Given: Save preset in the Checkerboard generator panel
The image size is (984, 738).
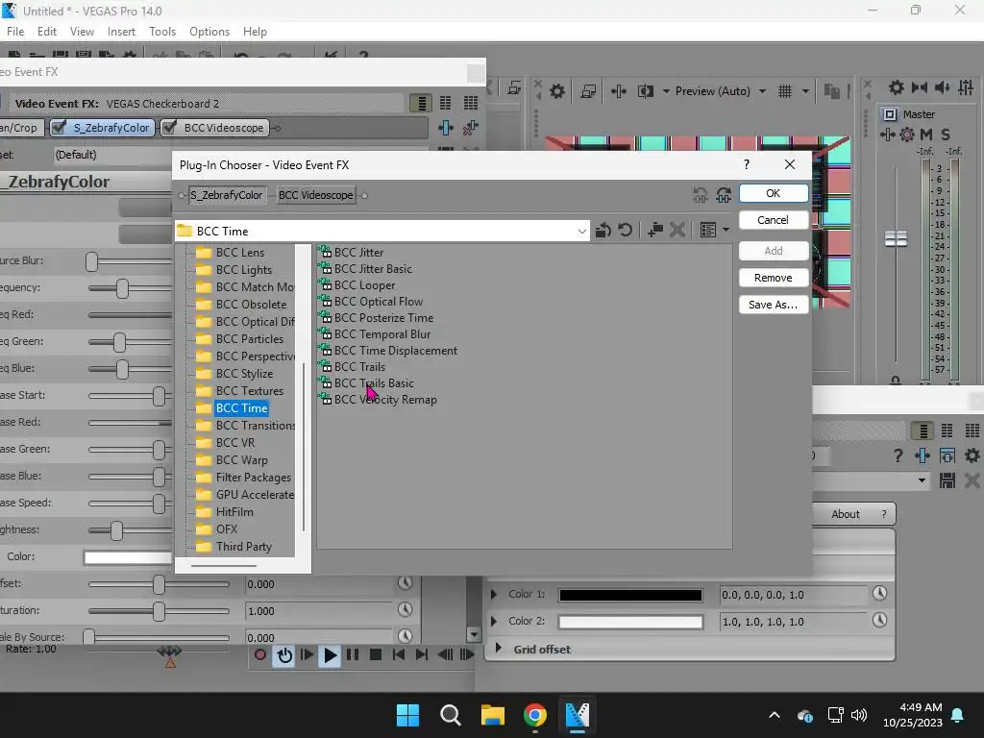Looking at the screenshot, I should [947, 480].
